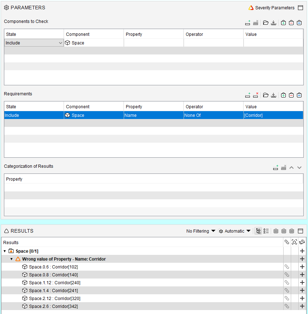
Task: Open folder icon in Requirements toolbar
Action: tap(266, 95)
